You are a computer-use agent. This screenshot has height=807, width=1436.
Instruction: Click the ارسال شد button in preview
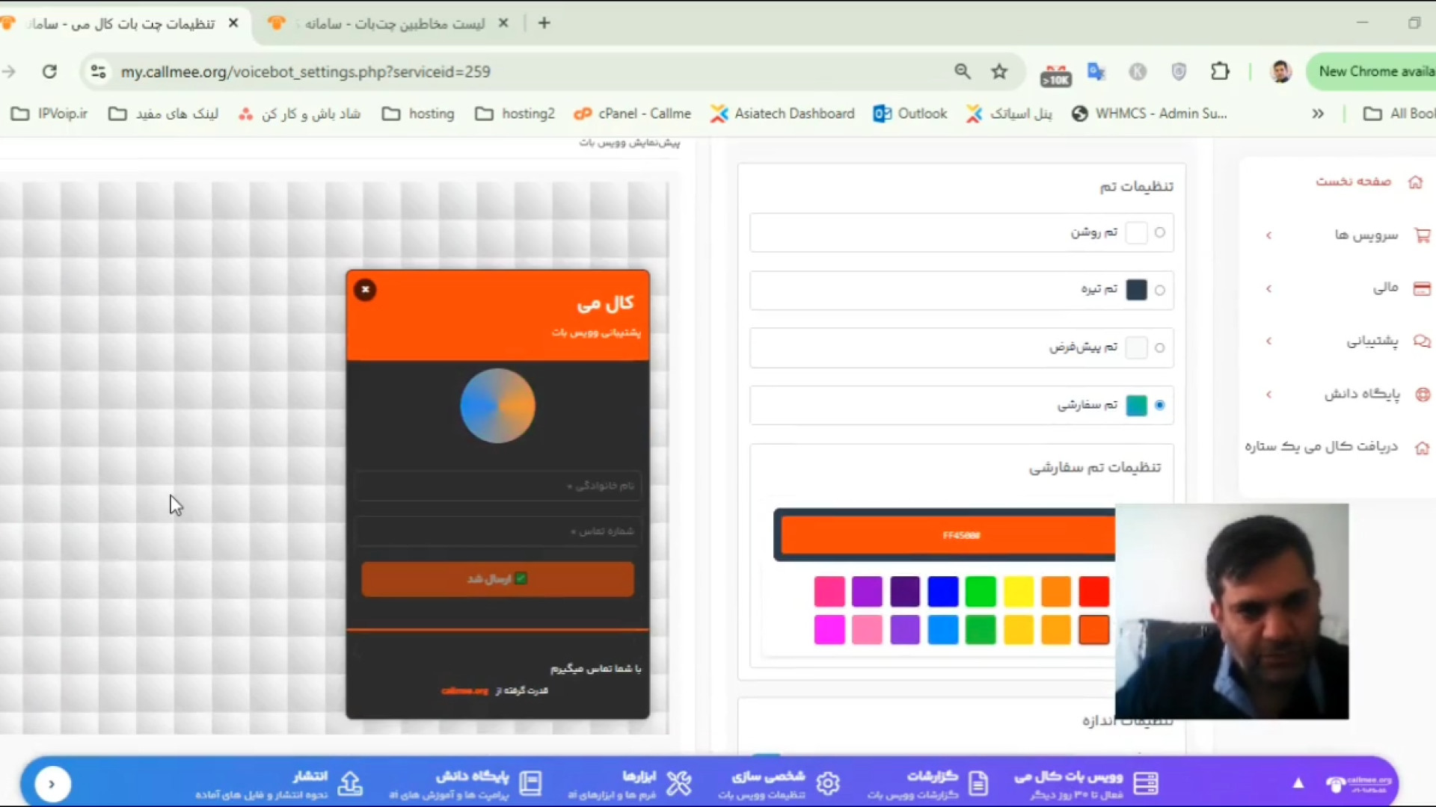(497, 579)
